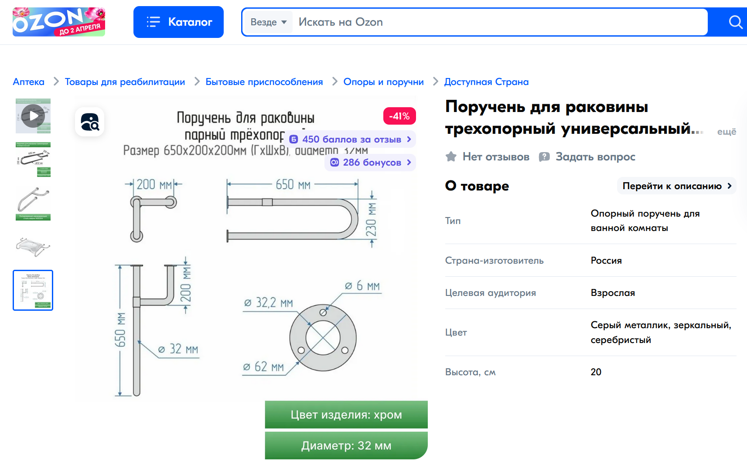Screen dimensions: 747x472
Task: Click the magnifier search button
Action: coord(735,22)
